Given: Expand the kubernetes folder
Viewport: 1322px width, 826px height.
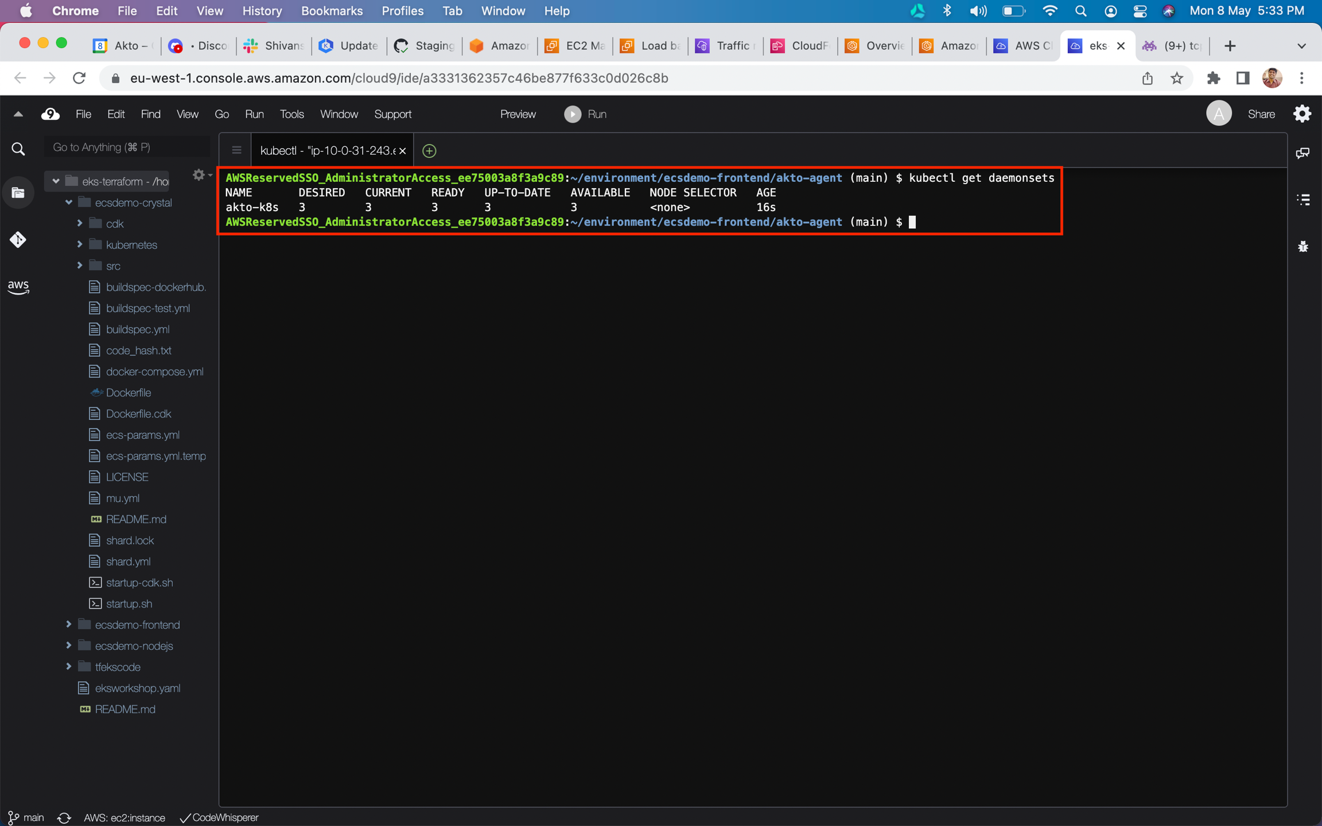Looking at the screenshot, I should [x=80, y=244].
